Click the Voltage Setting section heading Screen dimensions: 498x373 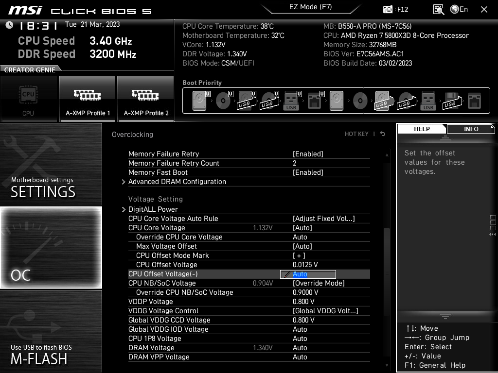point(155,199)
